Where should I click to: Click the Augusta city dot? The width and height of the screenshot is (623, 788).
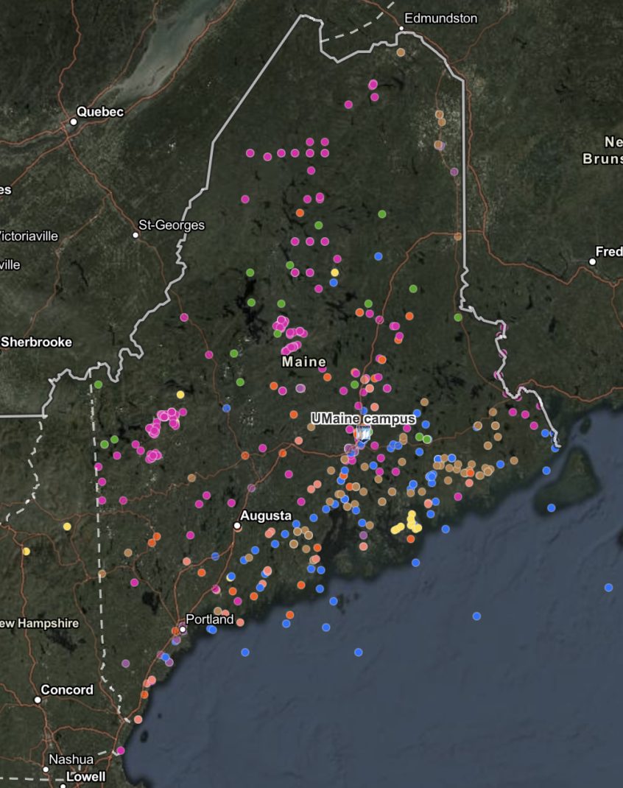(x=239, y=524)
